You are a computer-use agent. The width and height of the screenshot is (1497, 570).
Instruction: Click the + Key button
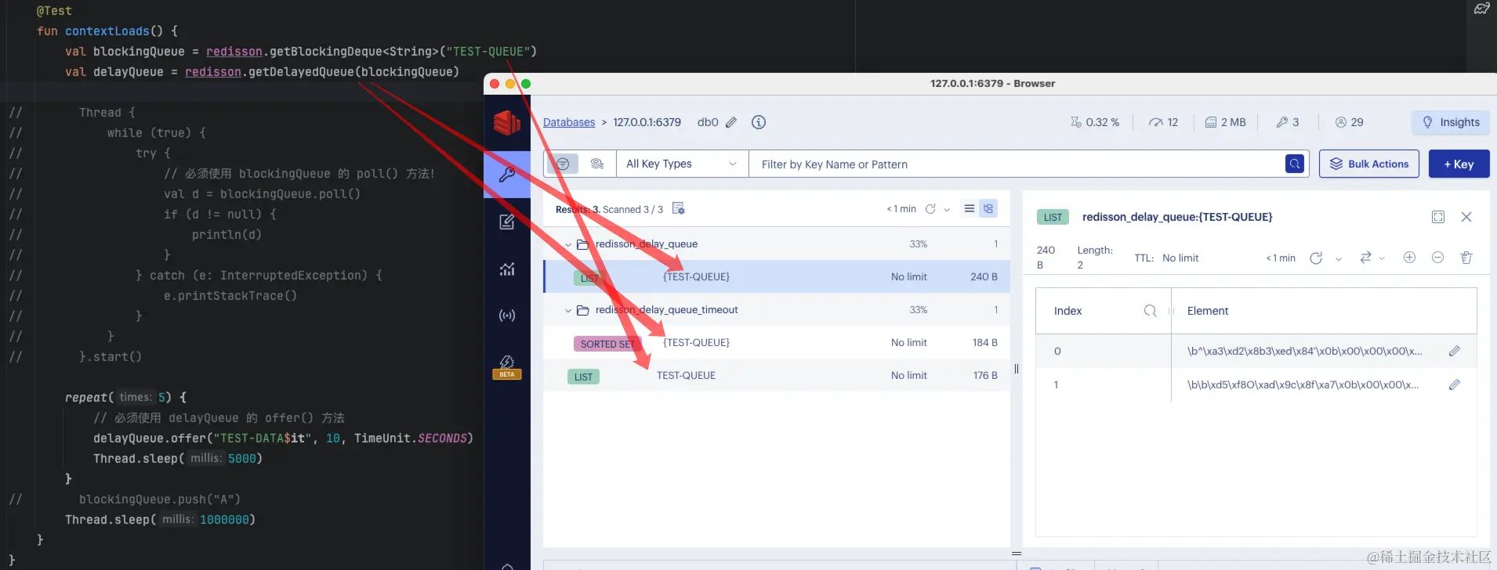[1459, 164]
